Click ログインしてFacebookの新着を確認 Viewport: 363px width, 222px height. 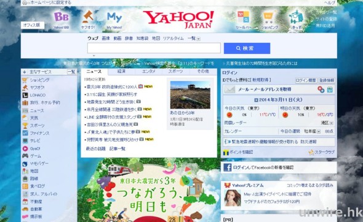263,167
